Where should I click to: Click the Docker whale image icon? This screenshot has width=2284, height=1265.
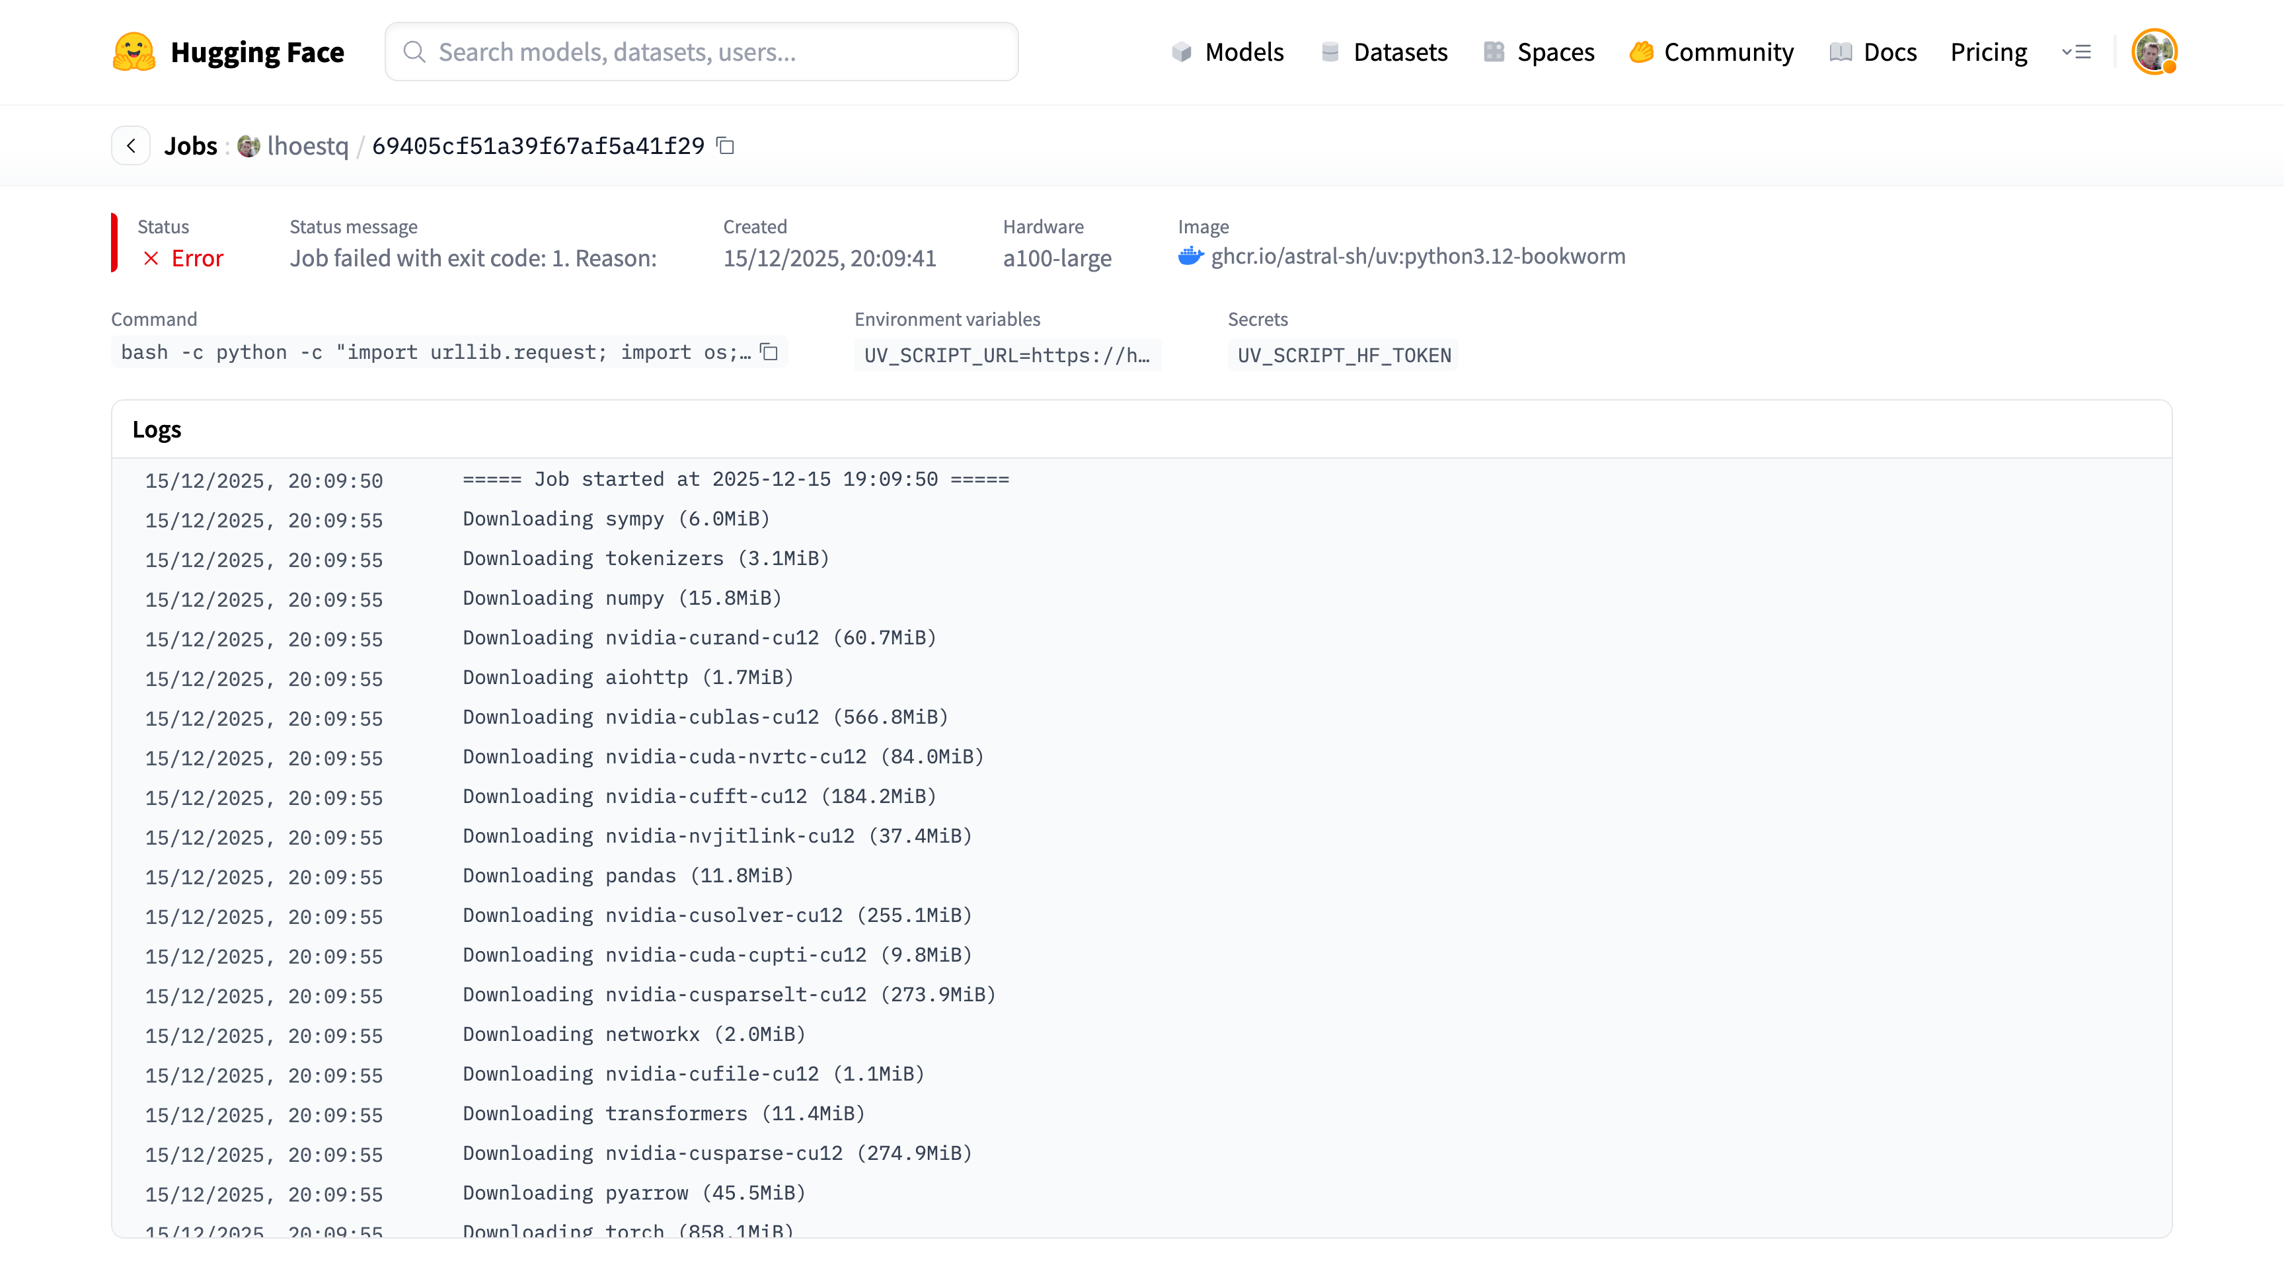point(1190,257)
